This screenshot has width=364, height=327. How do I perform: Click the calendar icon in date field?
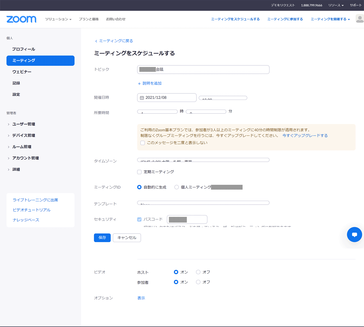tap(142, 98)
